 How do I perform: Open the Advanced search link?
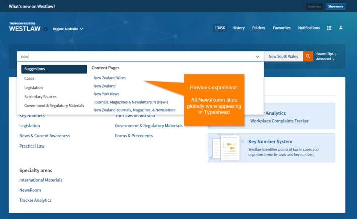[325, 59]
